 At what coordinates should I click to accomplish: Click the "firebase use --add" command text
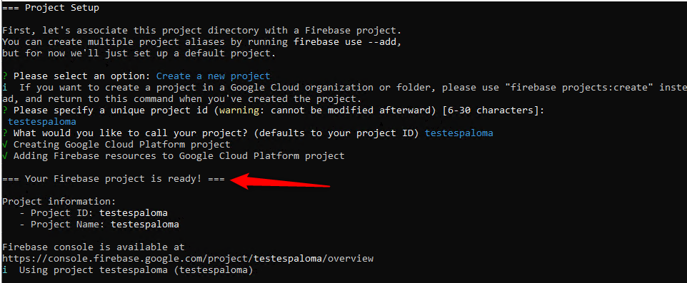coord(347,42)
